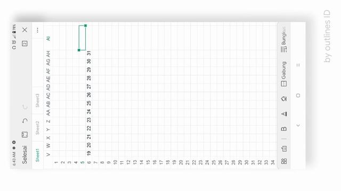The width and height of the screenshot is (341, 191).
Task: Select column header AG
Action: click(48, 63)
